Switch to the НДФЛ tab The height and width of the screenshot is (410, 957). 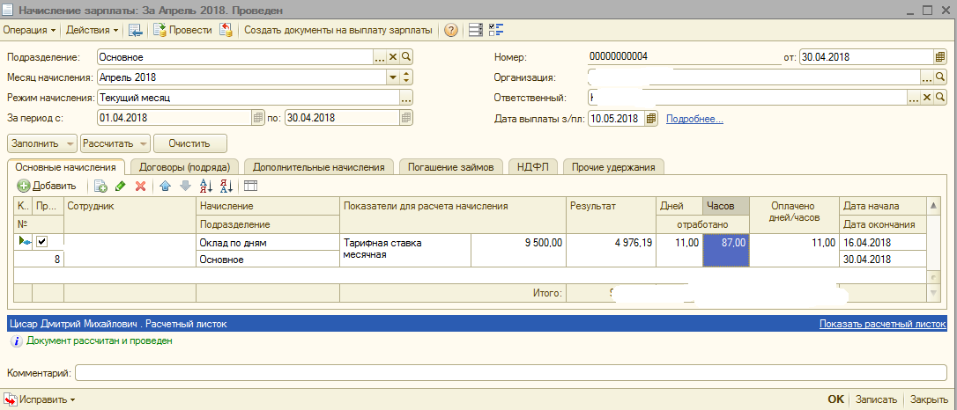pyautogui.click(x=532, y=166)
